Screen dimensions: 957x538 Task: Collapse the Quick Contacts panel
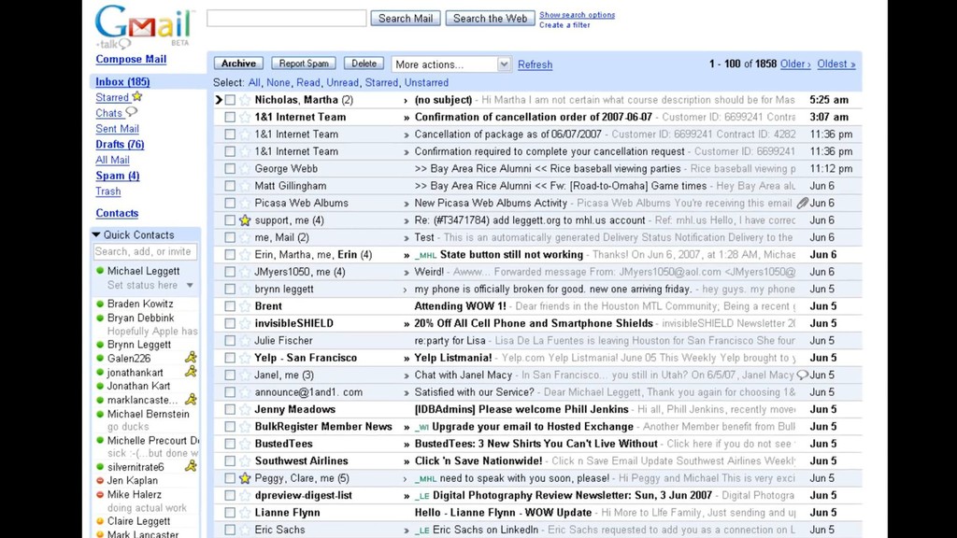(96, 235)
